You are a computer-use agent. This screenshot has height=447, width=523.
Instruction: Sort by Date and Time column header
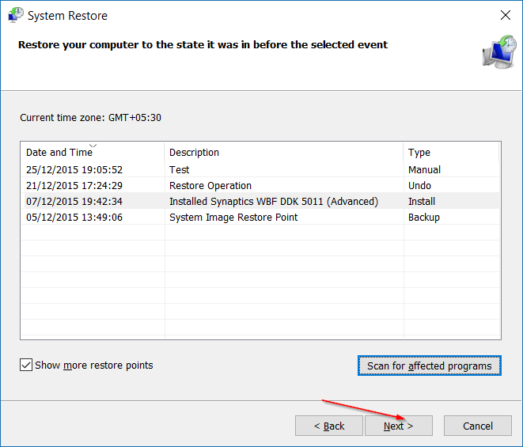pos(93,152)
